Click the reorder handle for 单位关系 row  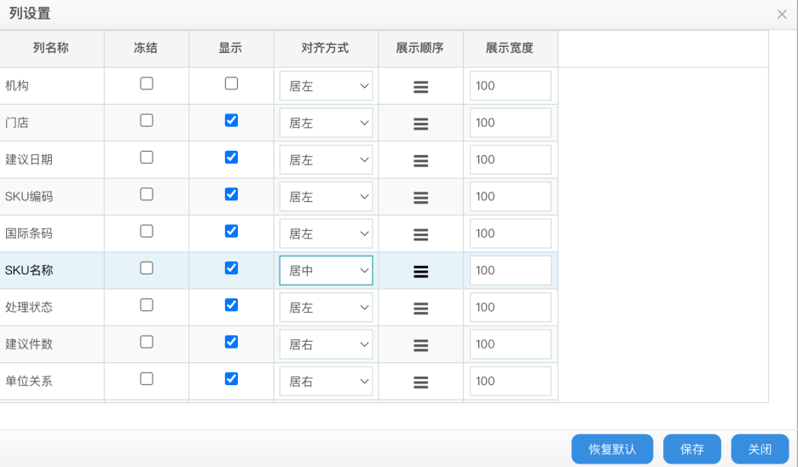coord(420,382)
